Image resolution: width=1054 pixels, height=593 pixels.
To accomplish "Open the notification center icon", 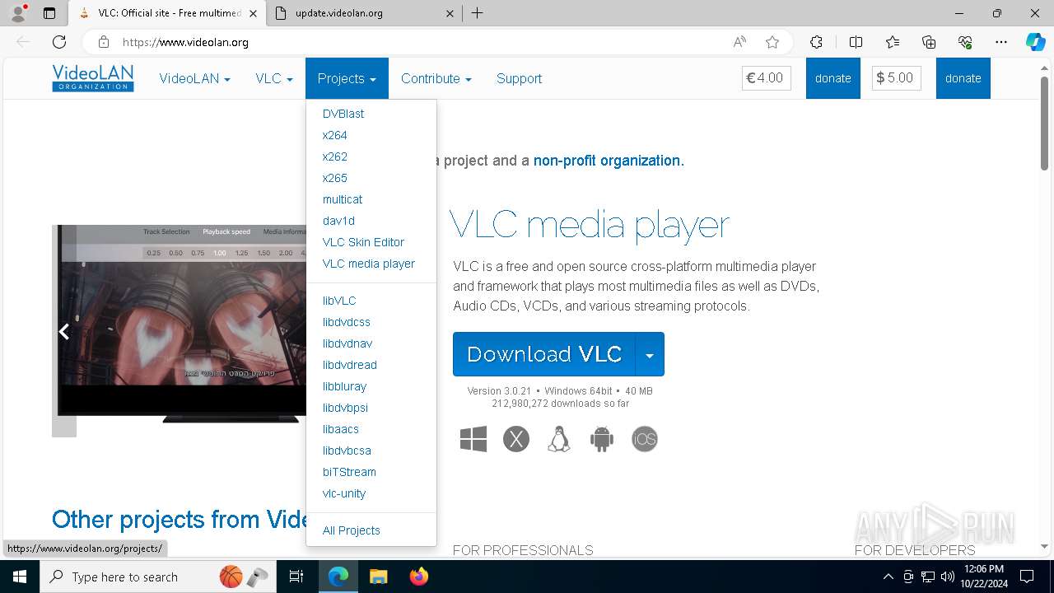I will (x=1027, y=577).
